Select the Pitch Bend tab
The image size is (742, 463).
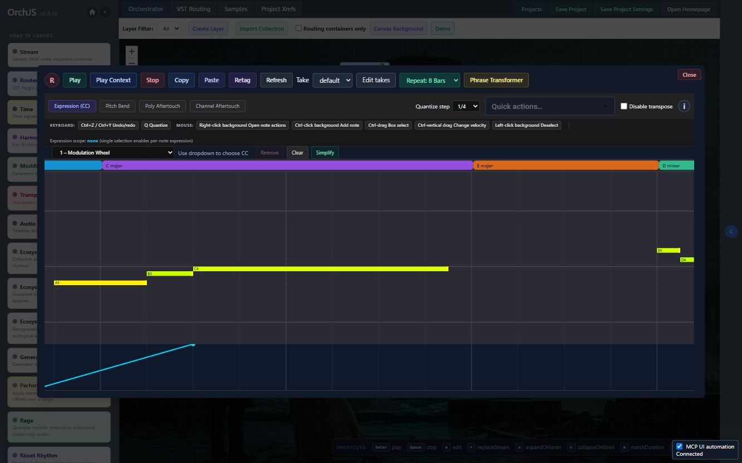117,106
